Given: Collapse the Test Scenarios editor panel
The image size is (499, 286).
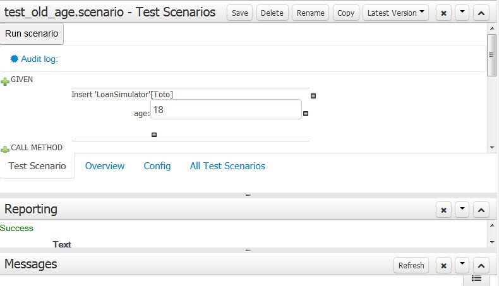Looking at the screenshot, I should [481, 13].
